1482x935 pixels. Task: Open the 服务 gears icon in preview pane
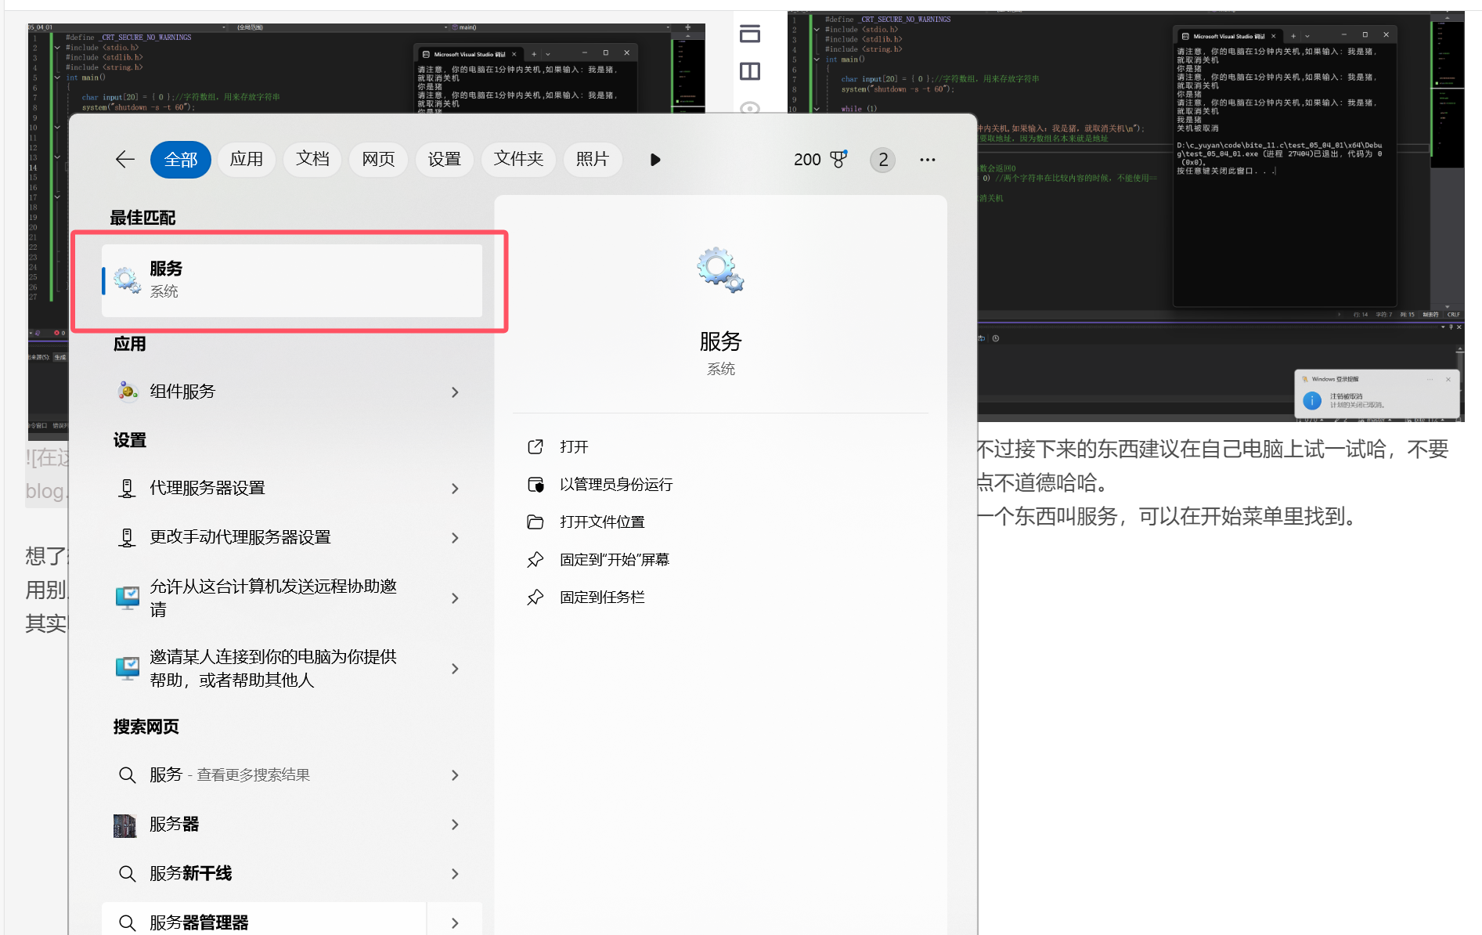[x=719, y=270]
